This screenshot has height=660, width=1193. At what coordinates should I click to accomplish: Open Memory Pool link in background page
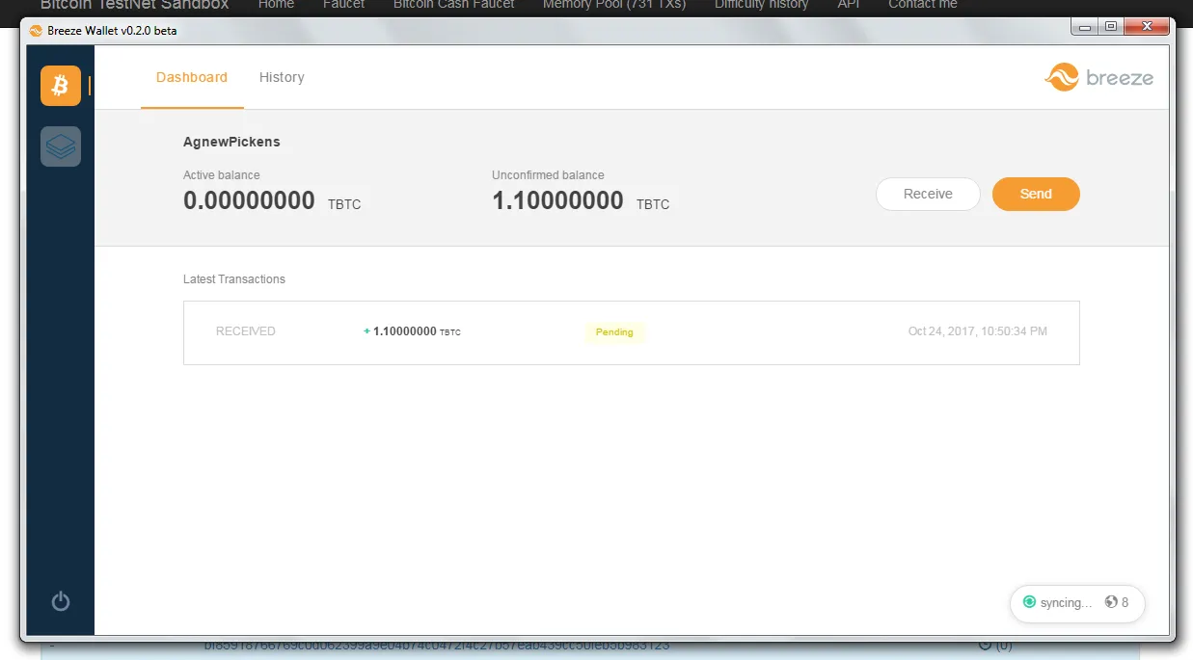tap(614, 5)
